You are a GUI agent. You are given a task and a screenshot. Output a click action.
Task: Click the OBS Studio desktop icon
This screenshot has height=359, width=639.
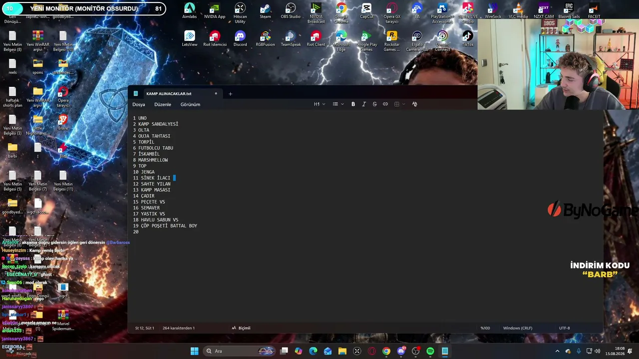click(291, 11)
